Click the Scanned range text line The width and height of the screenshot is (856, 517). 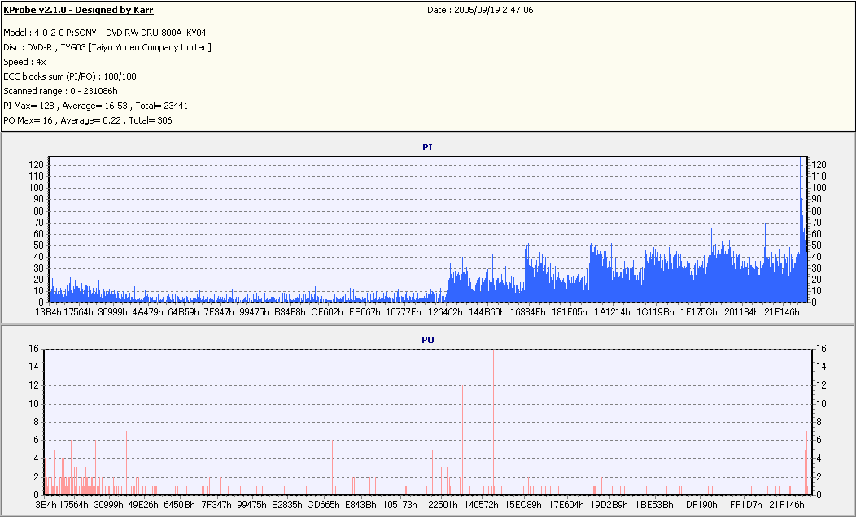pos(60,91)
